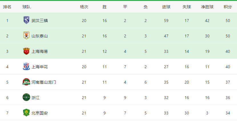Click the 北京国安 team name

point(40,113)
